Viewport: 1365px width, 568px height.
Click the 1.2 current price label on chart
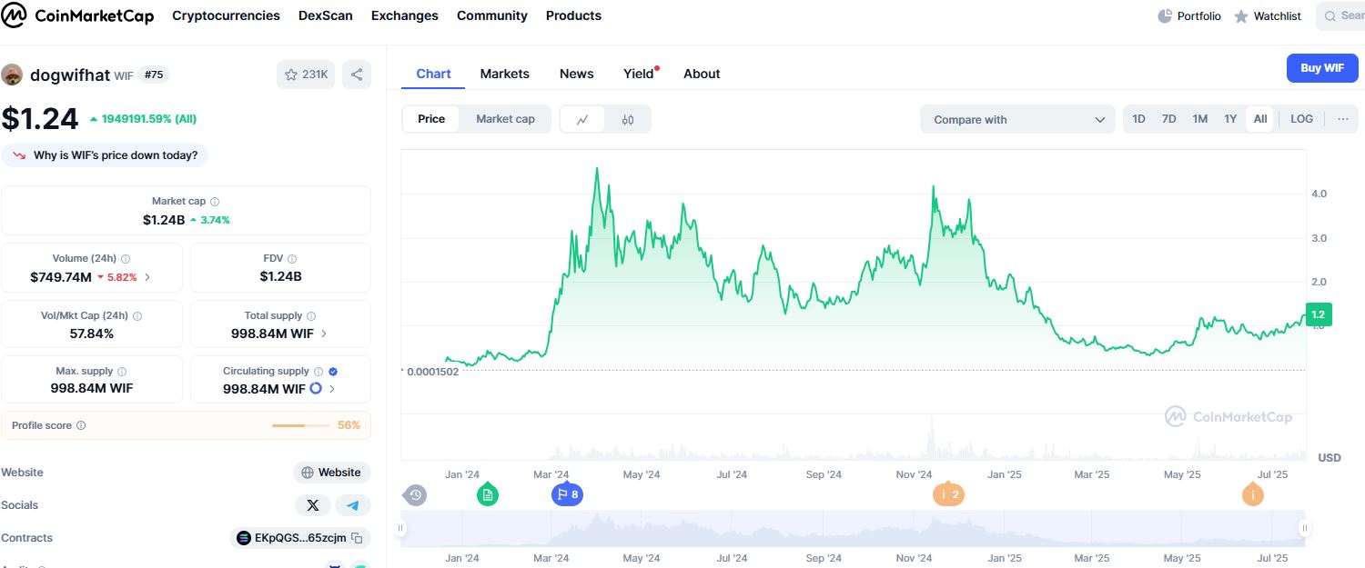[x=1318, y=314]
